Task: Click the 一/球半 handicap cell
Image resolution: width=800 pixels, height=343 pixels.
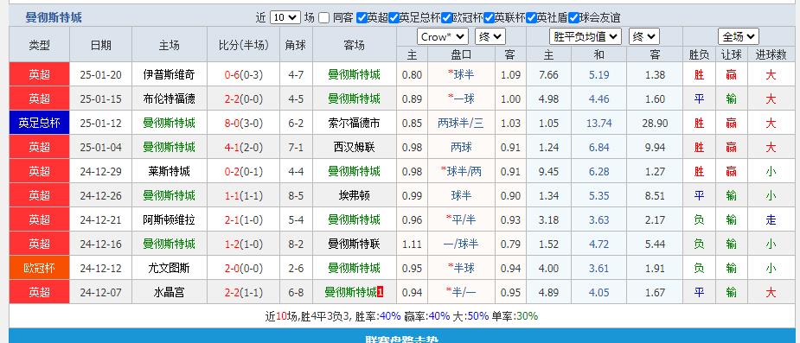Action: click(461, 245)
